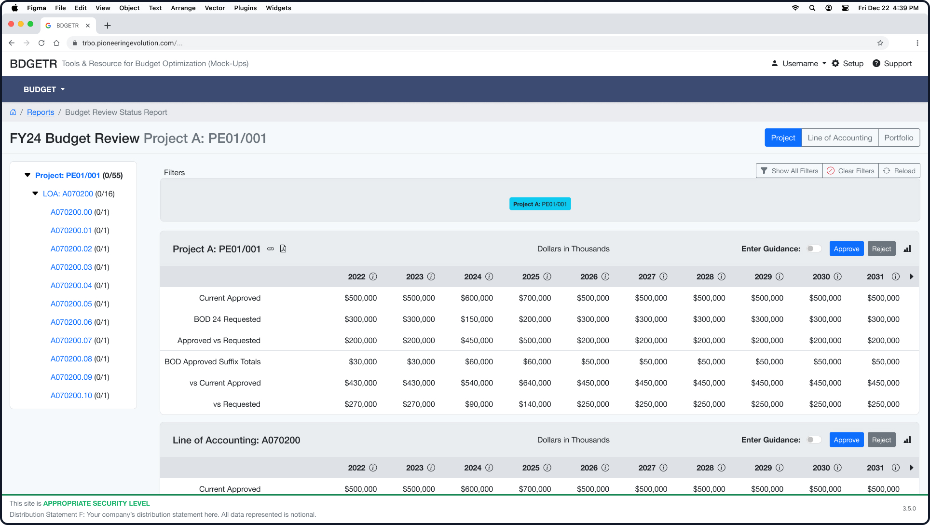Collapse the LOA: A070200 tree node
The height and width of the screenshot is (525, 930).
click(x=35, y=193)
